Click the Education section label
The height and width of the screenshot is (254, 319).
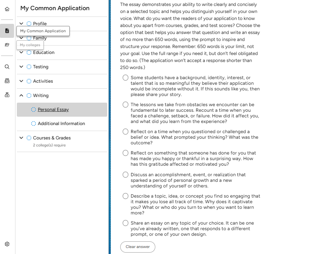point(43,53)
